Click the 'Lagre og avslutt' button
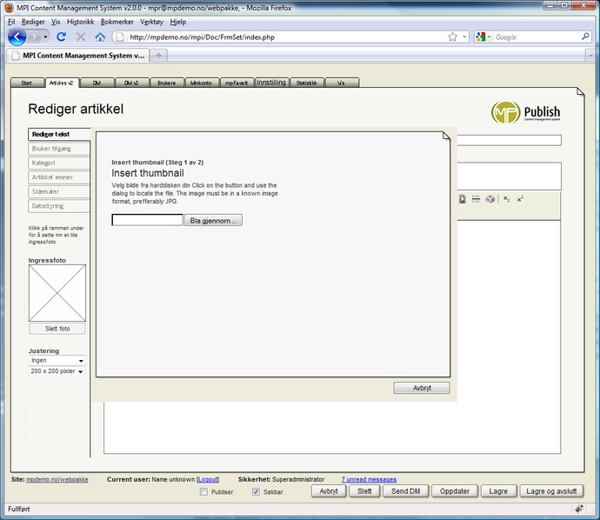Image resolution: width=600 pixels, height=520 pixels. [552, 491]
